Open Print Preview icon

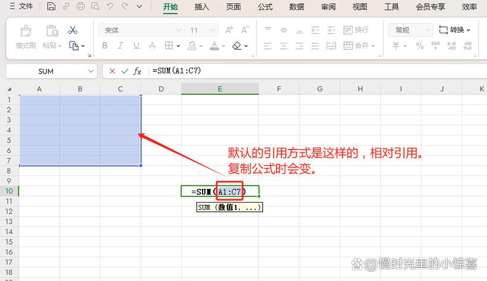point(96,6)
